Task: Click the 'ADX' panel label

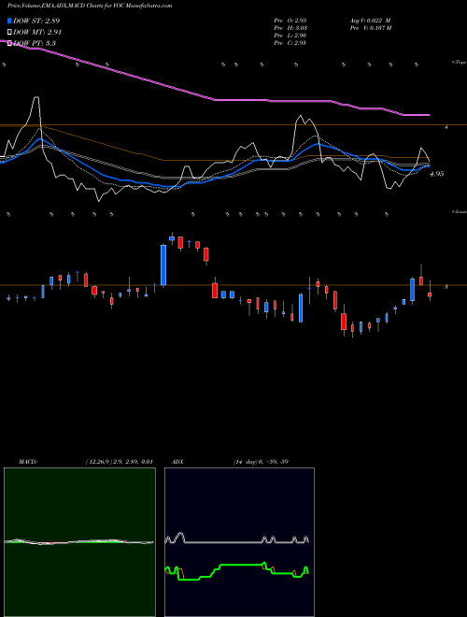Action: (177, 462)
